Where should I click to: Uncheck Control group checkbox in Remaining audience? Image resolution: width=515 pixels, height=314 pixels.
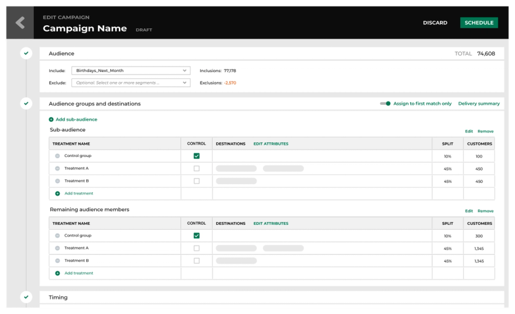point(197,236)
